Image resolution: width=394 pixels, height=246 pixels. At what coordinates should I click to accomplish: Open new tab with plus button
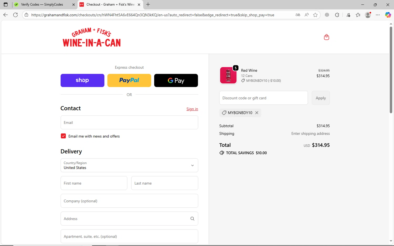tap(148, 4)
